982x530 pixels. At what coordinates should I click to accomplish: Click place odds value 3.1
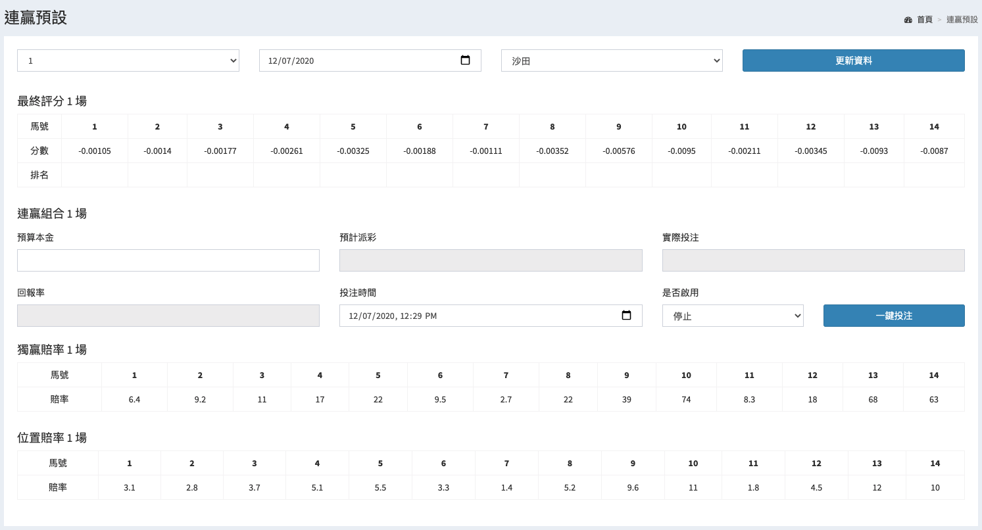130,487
